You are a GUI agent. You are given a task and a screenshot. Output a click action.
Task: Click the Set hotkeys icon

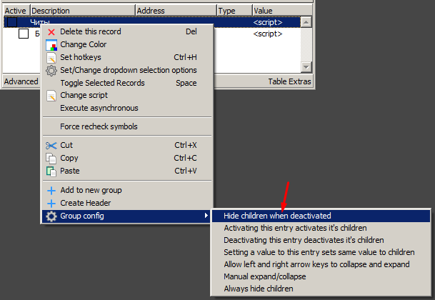click(51, 58)
